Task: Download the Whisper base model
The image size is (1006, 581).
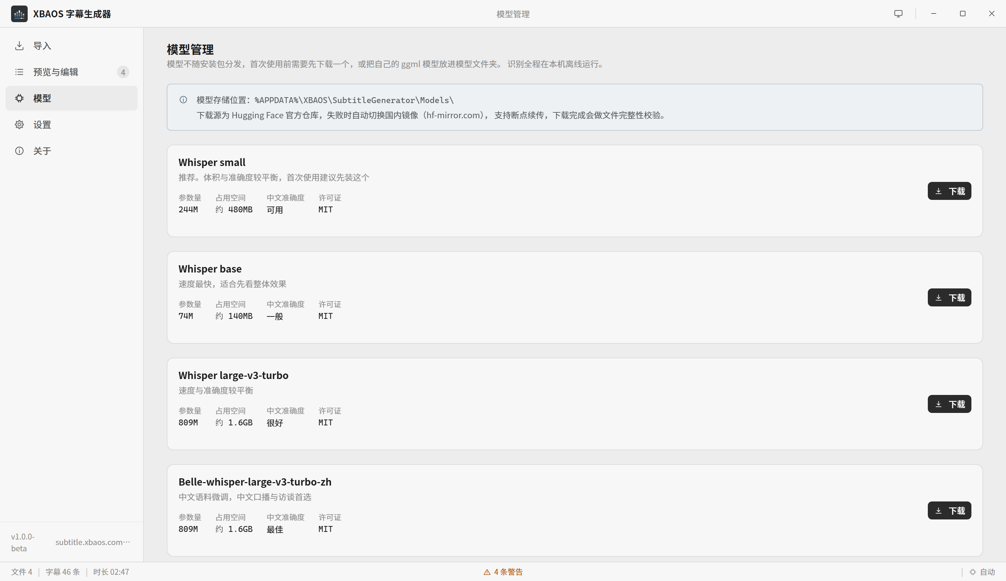Action: click(949, 298)
